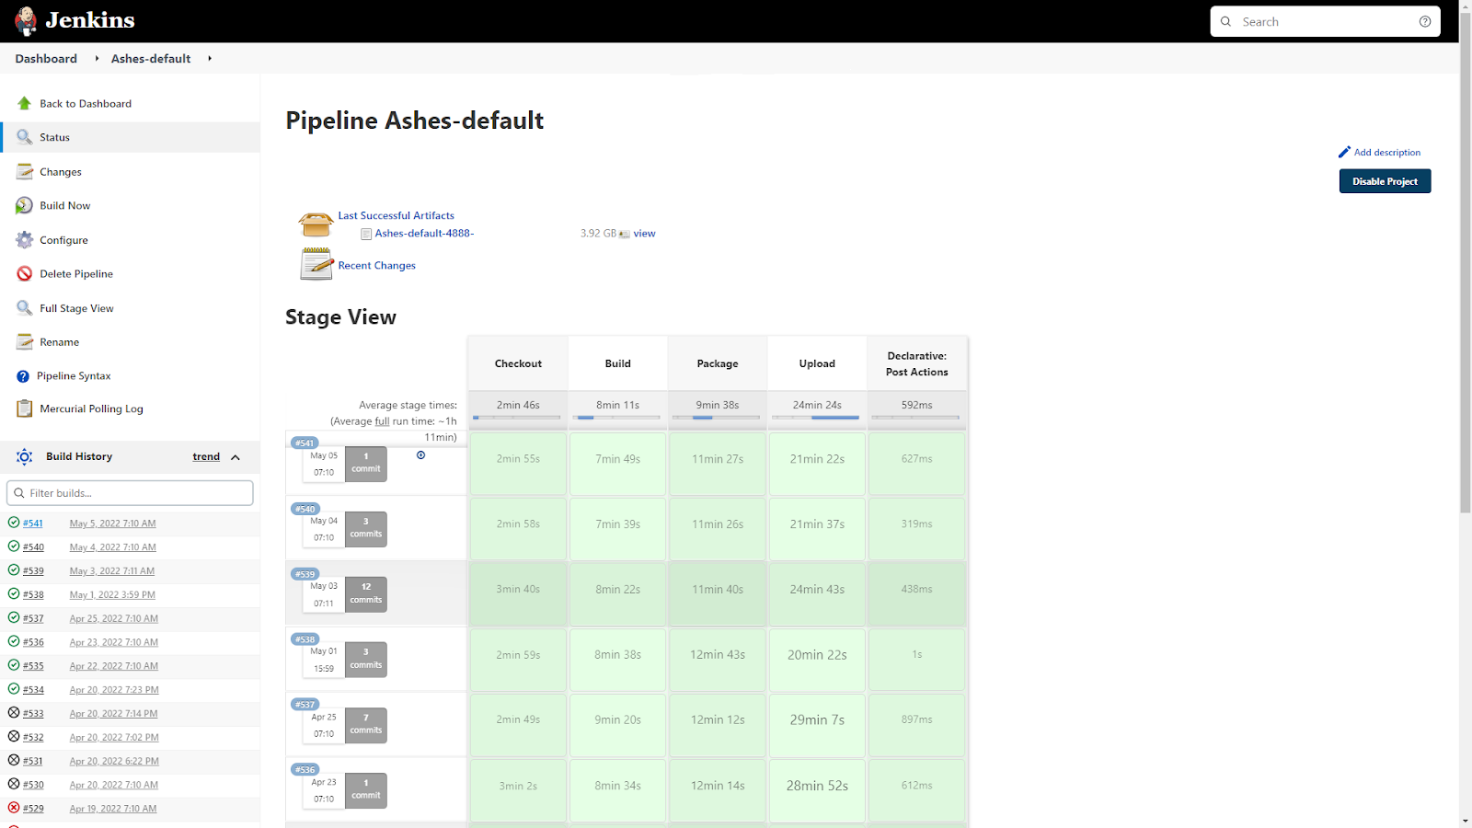The height and width of the screenshot is (828, 1472).
Task: Click the Build stage cell showing 7min 49s
Action: tap(618, 459)
